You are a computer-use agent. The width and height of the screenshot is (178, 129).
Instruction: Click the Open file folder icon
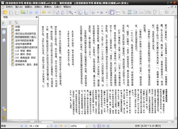(4, 12)
